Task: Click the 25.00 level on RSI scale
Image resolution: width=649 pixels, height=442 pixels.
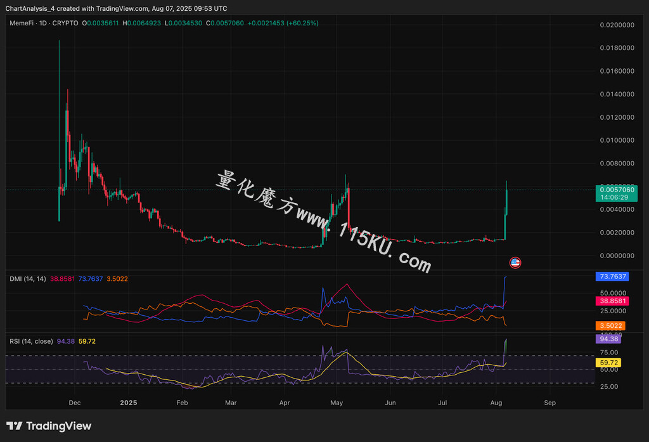Action: click(x=609, y=386)
